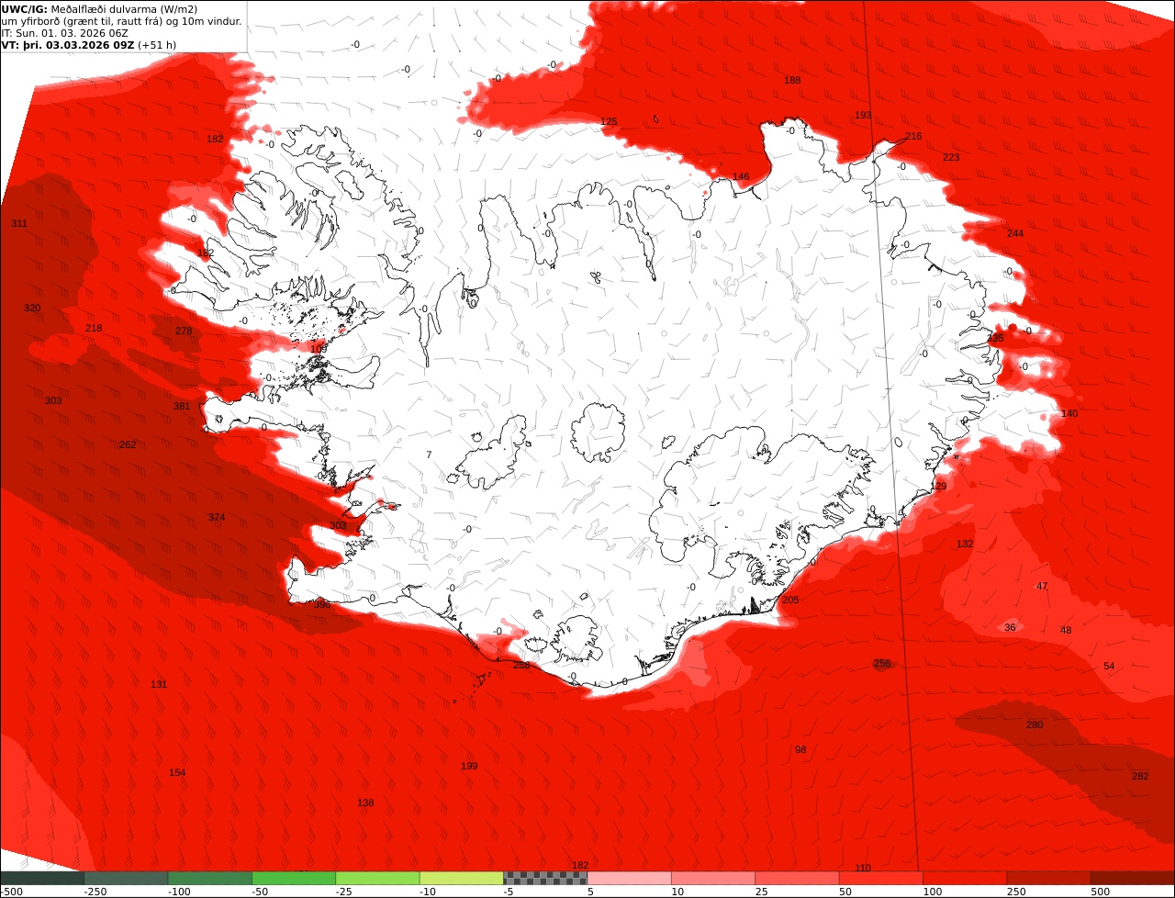
Task: Click the '129' value on the east coast
Action: 939,487
